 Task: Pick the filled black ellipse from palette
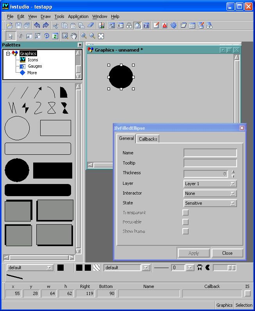tap(17, 170)
